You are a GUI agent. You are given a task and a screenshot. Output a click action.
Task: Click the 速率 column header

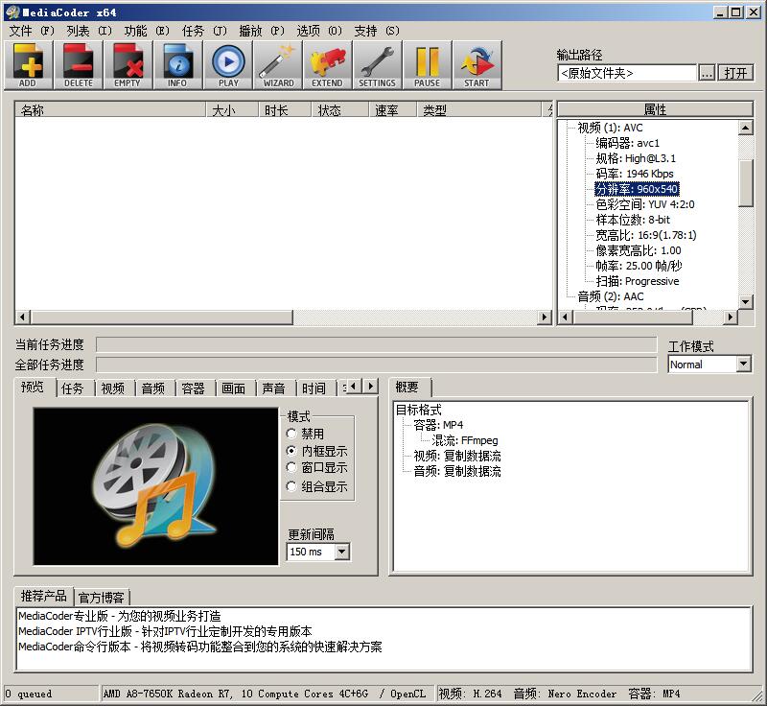point(393,110)
